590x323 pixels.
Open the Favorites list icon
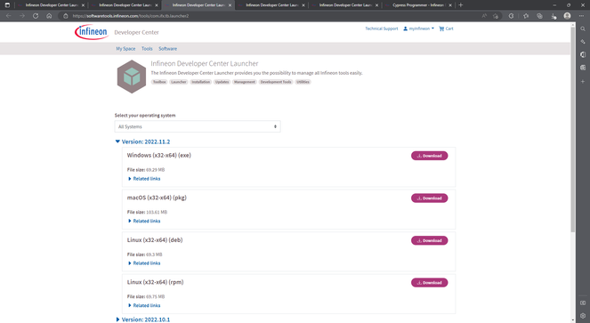(x=526, y=16)
